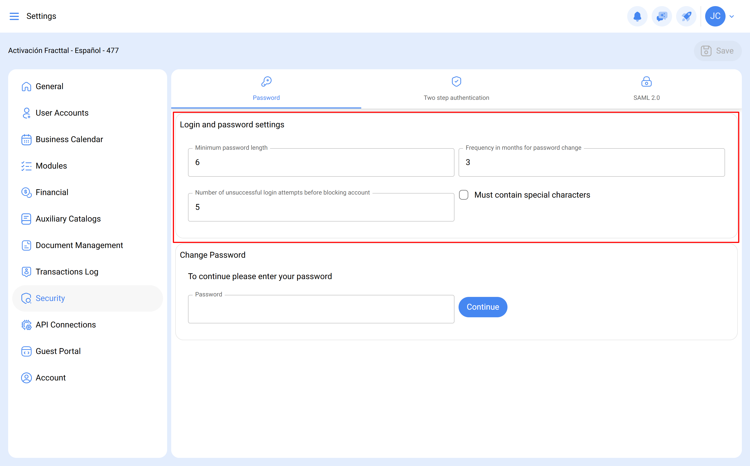Viewport: 750px width, 466px height.
Task: Open Business Calendar via its calendar icon
Action: pyautogui.click(x=26, y=139)
